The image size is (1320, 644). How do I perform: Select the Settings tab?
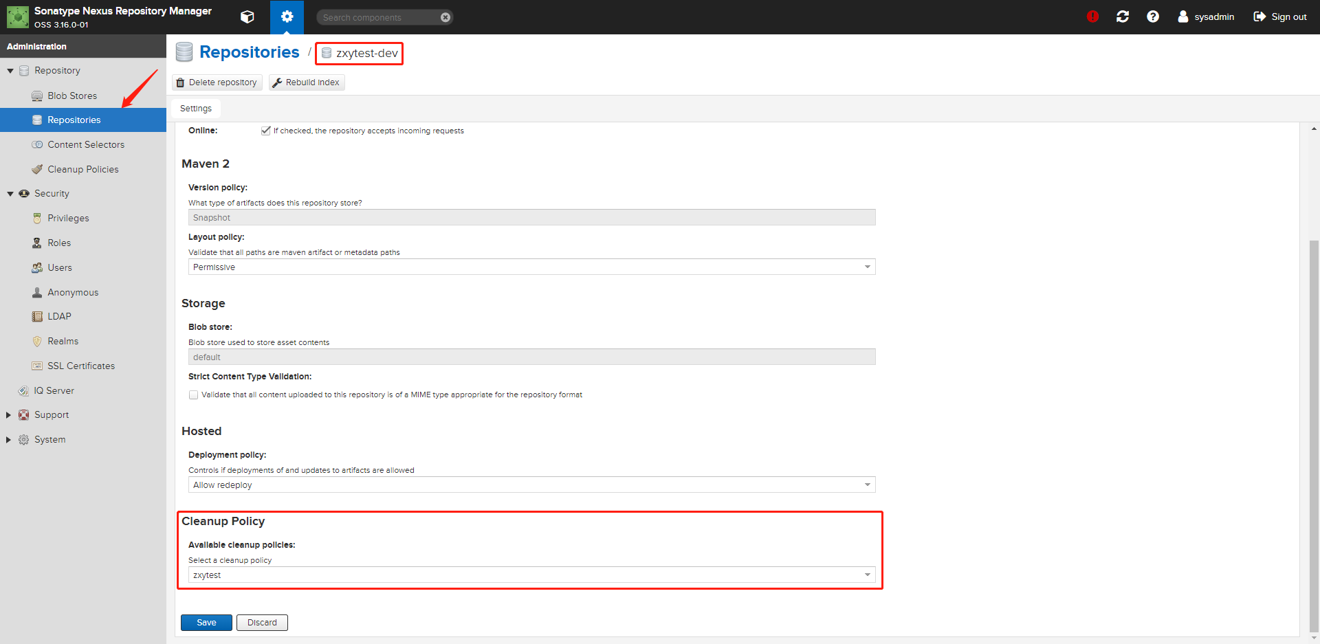[x=196, y=109]
